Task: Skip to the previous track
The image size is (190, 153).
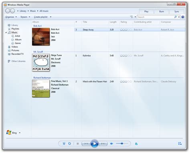Action: (86, 144)
